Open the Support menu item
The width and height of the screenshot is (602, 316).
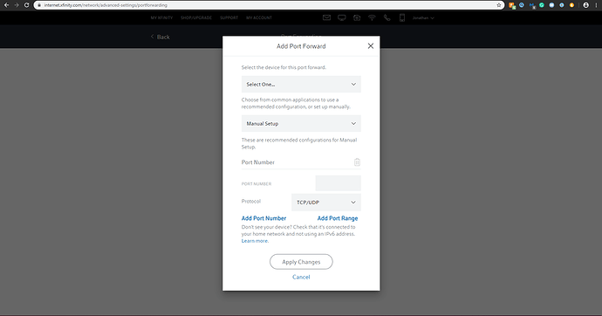point(229,17)
